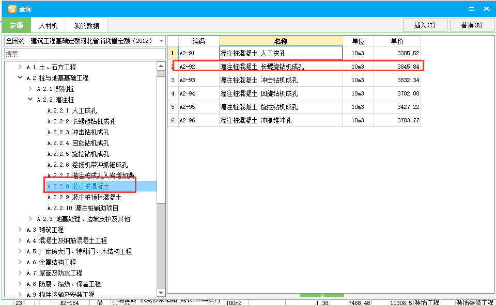Image resolution: width=496 pixels, height=305 pixels.
Task: Expand A.4 混凝土及钢筋混凝土工程 node
Action: [x=20, y=240]
